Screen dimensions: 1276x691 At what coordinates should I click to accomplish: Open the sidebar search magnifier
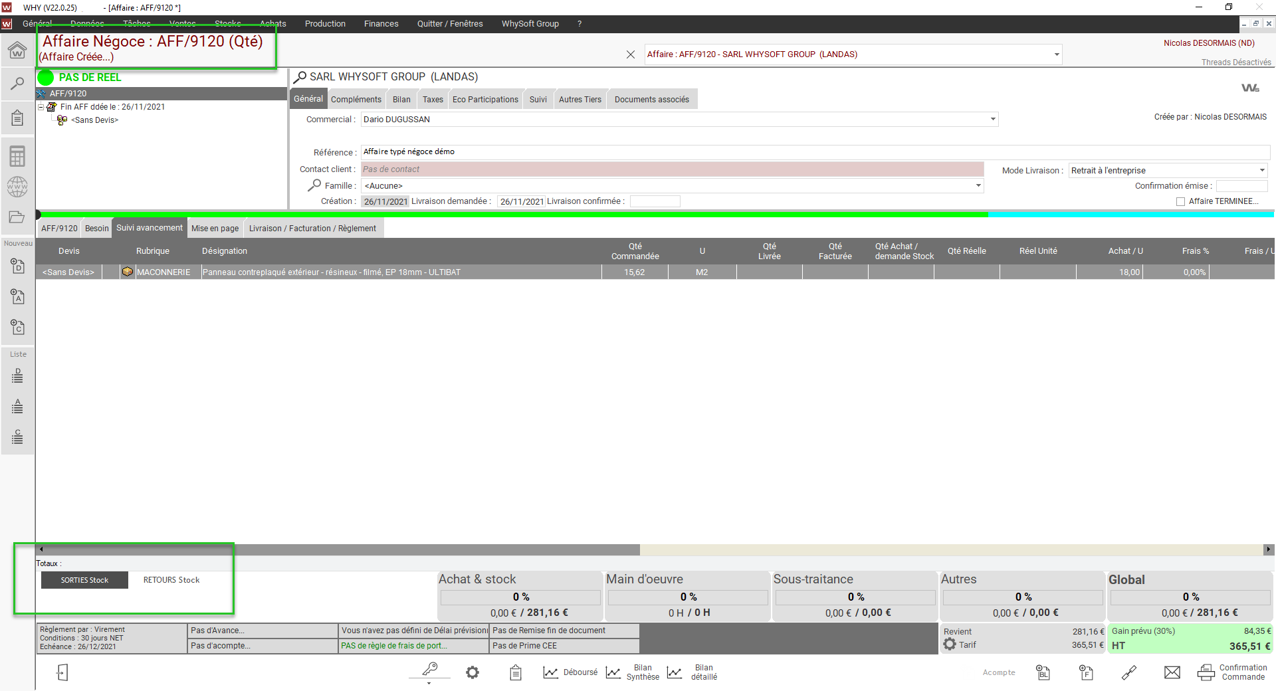click(x=17, y=84)
